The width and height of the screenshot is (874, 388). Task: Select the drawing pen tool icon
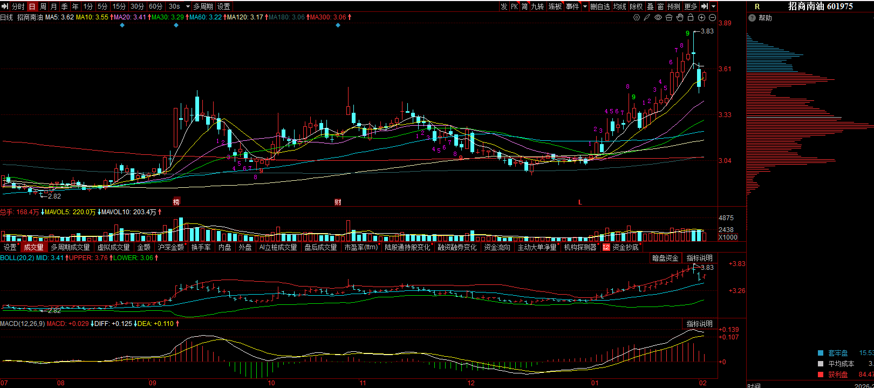click(647, 17)
